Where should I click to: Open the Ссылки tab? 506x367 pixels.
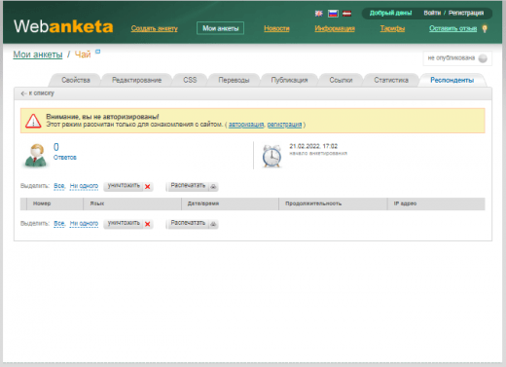click(x=341, y=80)
